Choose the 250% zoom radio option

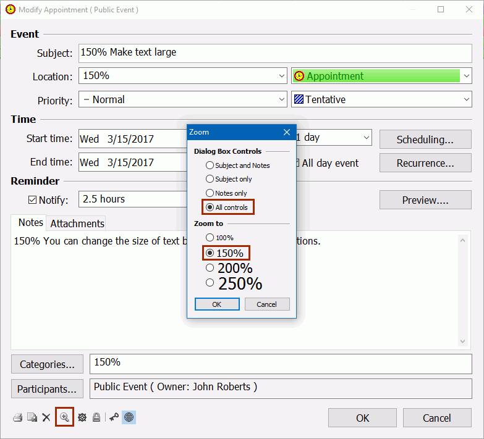pos(210,282)
